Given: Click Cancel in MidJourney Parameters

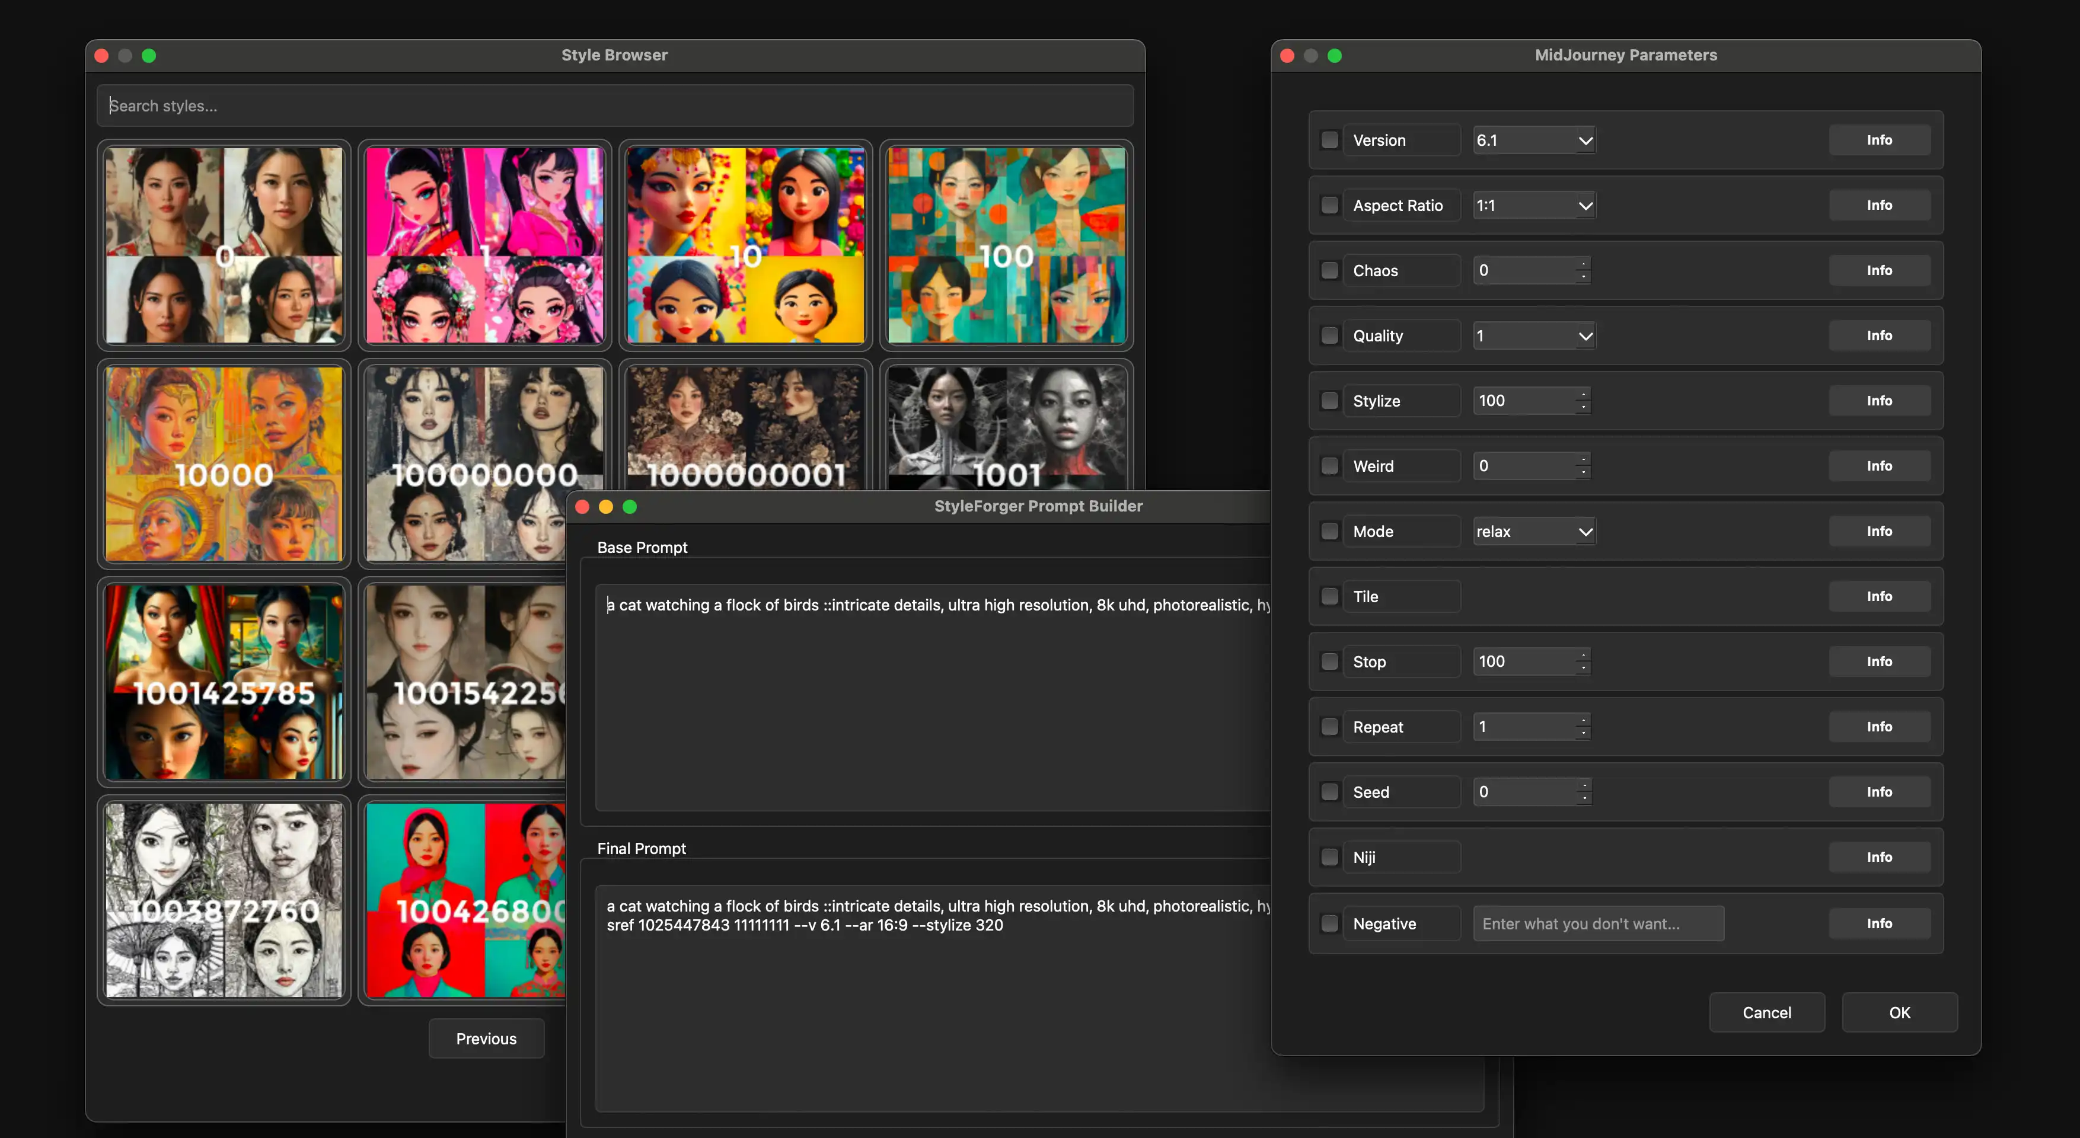Looking at the screenshot, I should [x=1767, y=1012].
